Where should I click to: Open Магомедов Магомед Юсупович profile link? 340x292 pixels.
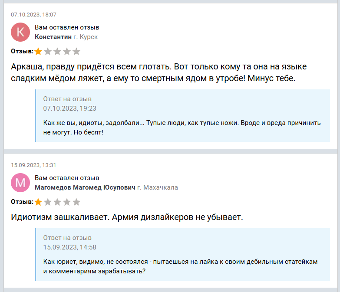[85, 187]
